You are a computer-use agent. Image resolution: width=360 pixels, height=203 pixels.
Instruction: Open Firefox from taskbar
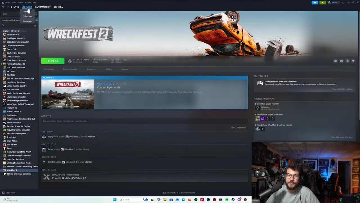[x=190, y=200]
